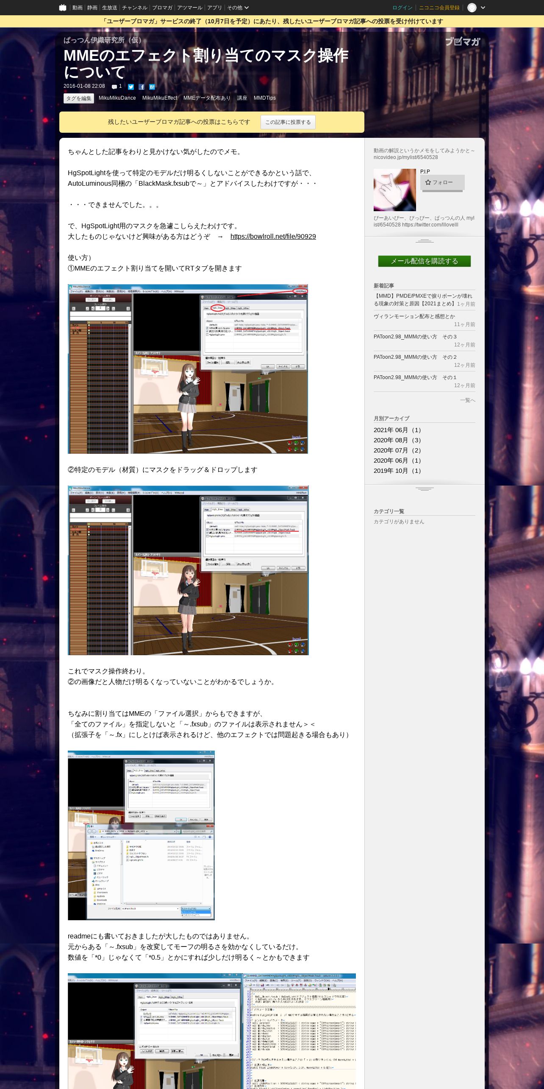
Task: Open the チャンネル menu item
Action: pos(135,8)
